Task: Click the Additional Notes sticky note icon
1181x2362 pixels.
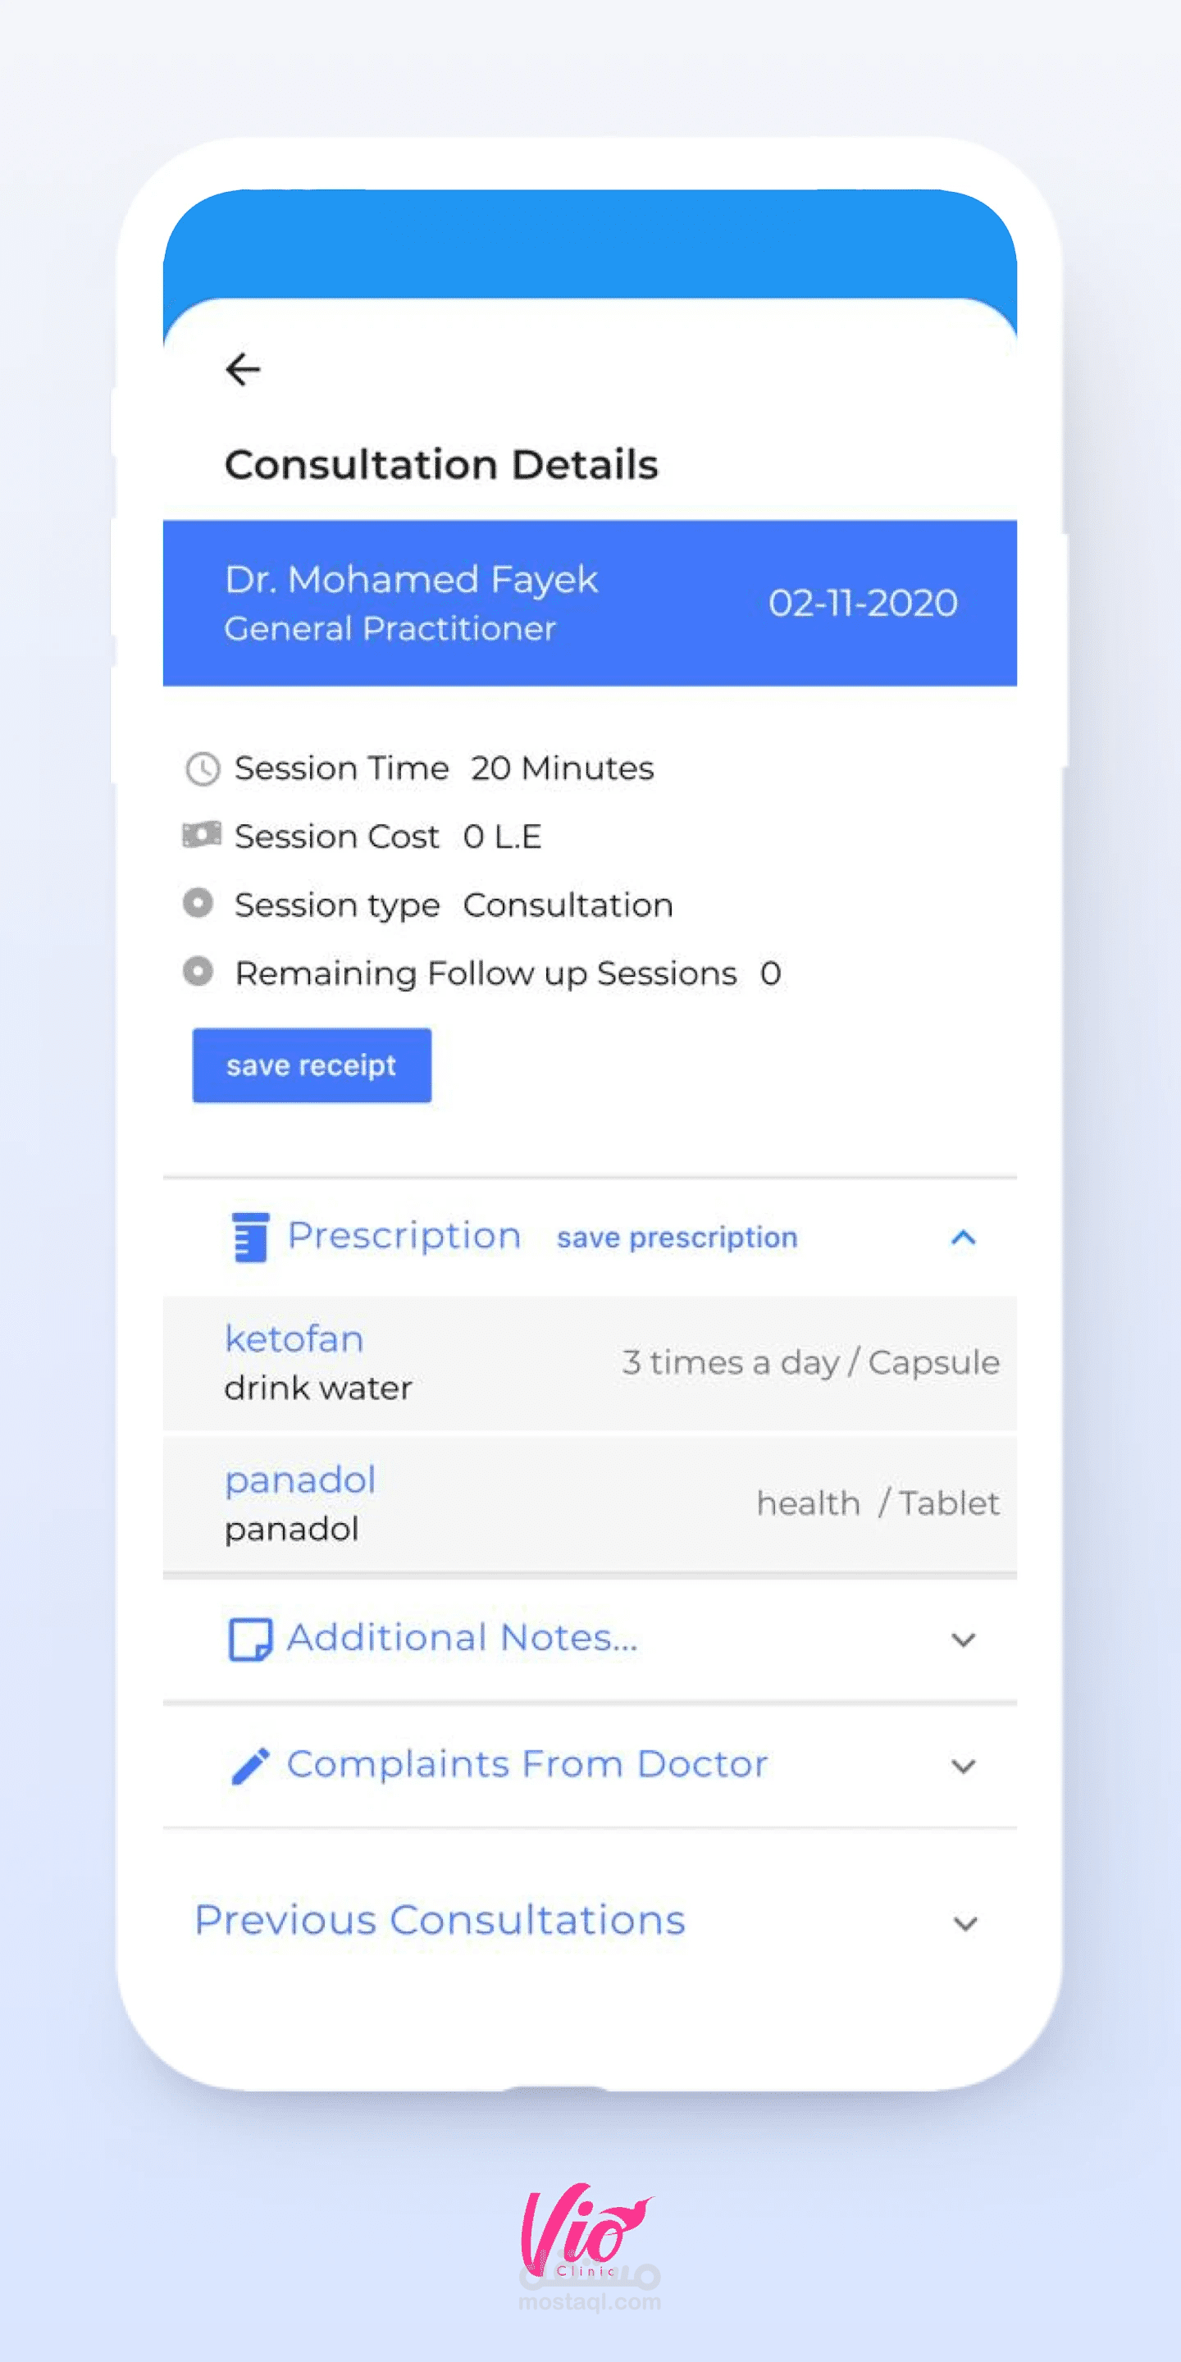Action: [x=250, y=1639]
